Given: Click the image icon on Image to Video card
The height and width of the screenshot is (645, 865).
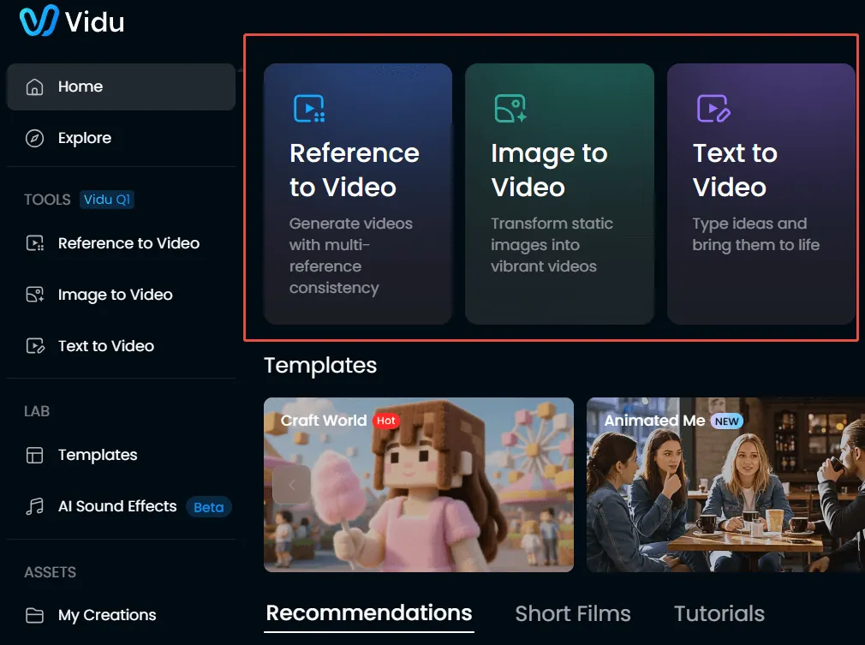Looking at the screenshot, I should pyautogui.click(x=510, y=107).
